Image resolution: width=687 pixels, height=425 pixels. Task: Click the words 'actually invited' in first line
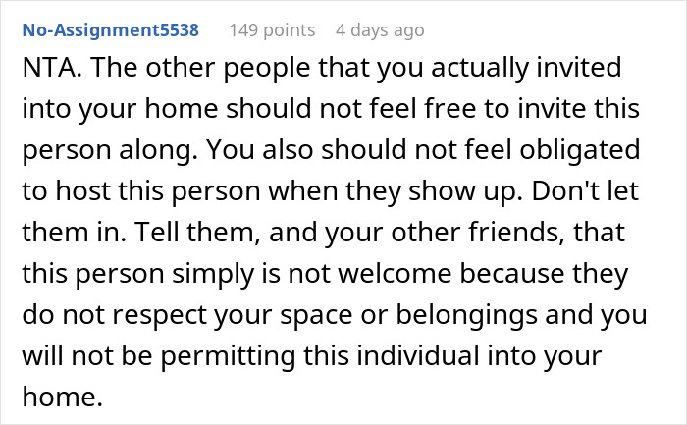(x=526, y=68)
